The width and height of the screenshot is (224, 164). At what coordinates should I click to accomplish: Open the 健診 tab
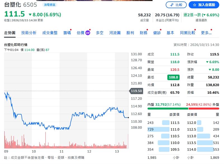(x=157, y=33)
